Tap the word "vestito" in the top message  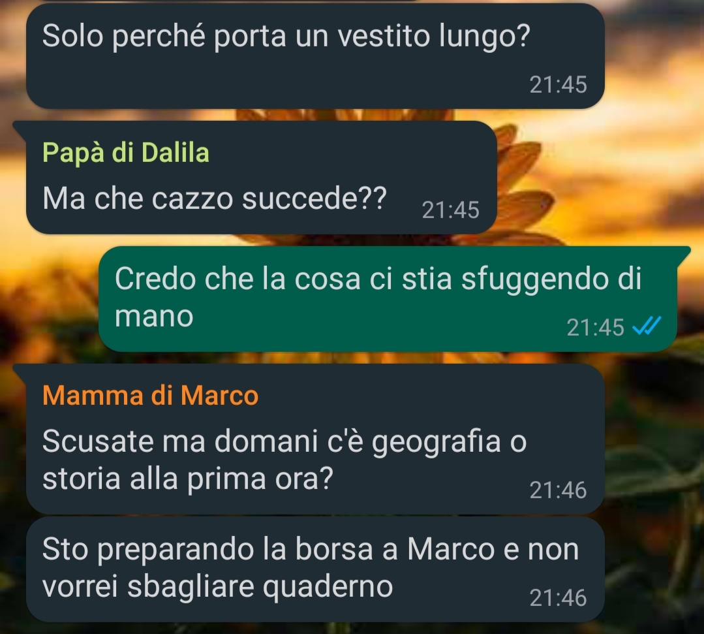[384, 36]
